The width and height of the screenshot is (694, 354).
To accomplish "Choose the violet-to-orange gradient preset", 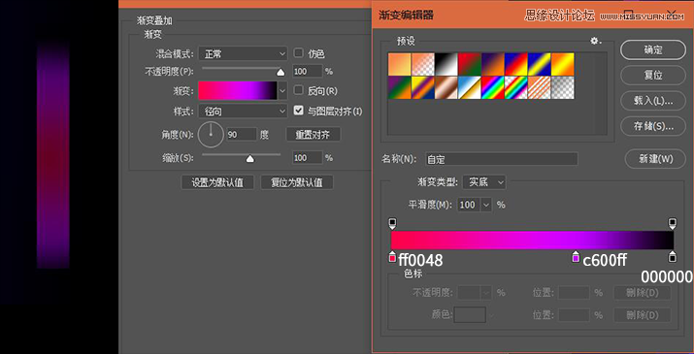I will tap(493, 64).
